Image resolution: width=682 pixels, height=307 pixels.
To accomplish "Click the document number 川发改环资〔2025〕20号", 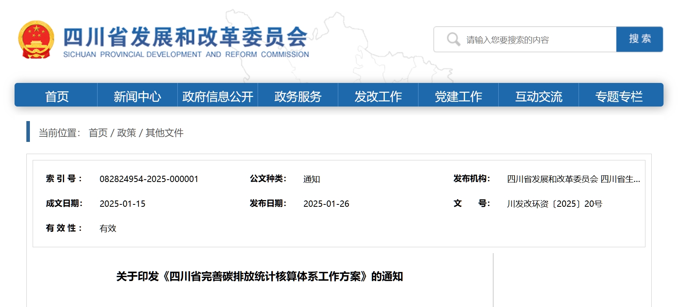I will coord(554,204).
